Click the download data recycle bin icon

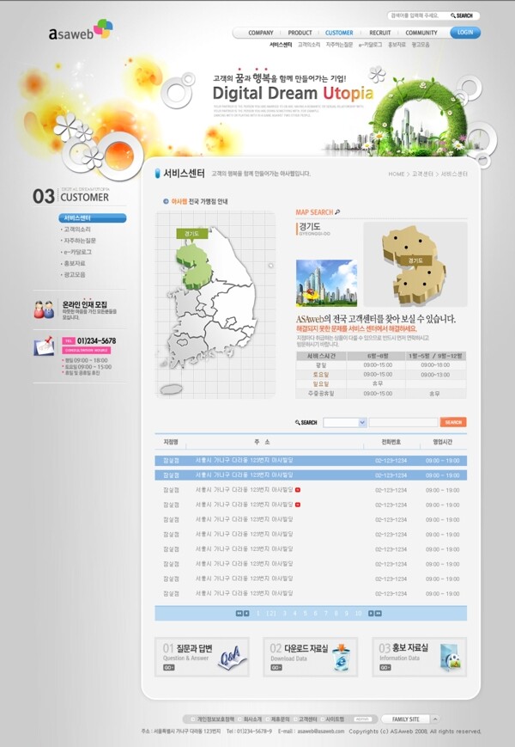coord(342,658)
